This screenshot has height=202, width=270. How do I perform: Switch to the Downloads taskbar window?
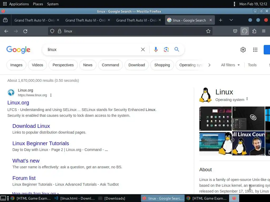point(112,198)
